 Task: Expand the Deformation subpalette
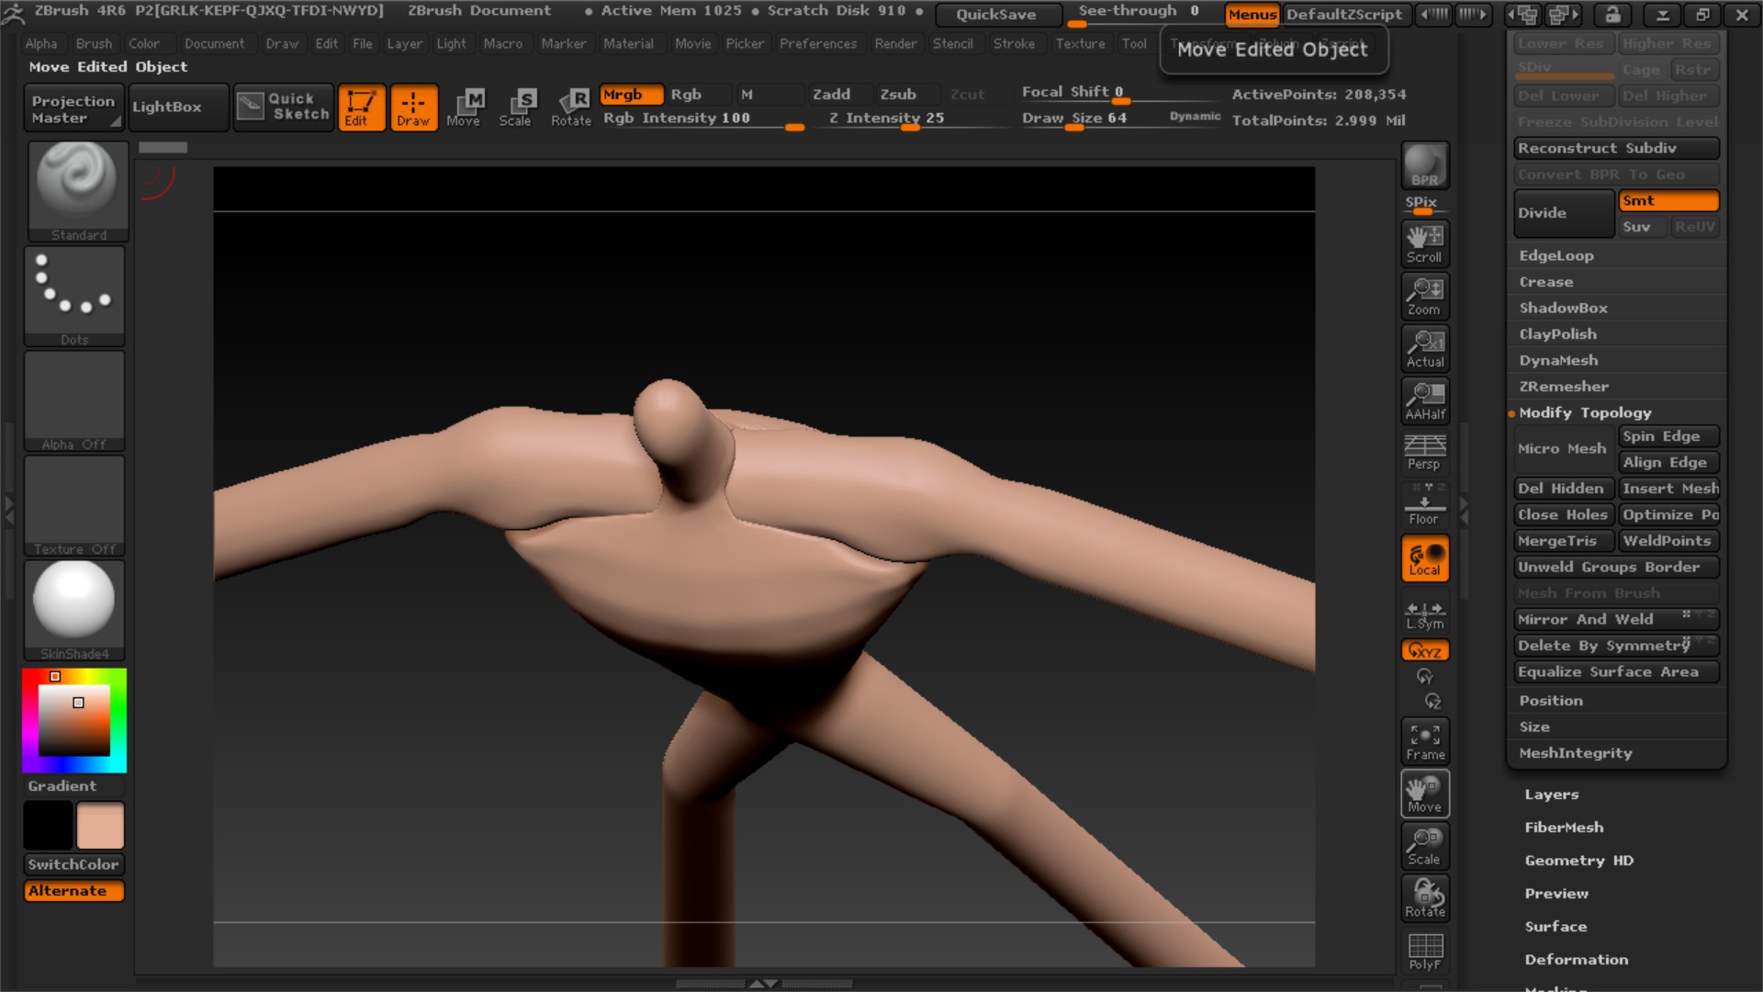click(x=1577, y=960)
